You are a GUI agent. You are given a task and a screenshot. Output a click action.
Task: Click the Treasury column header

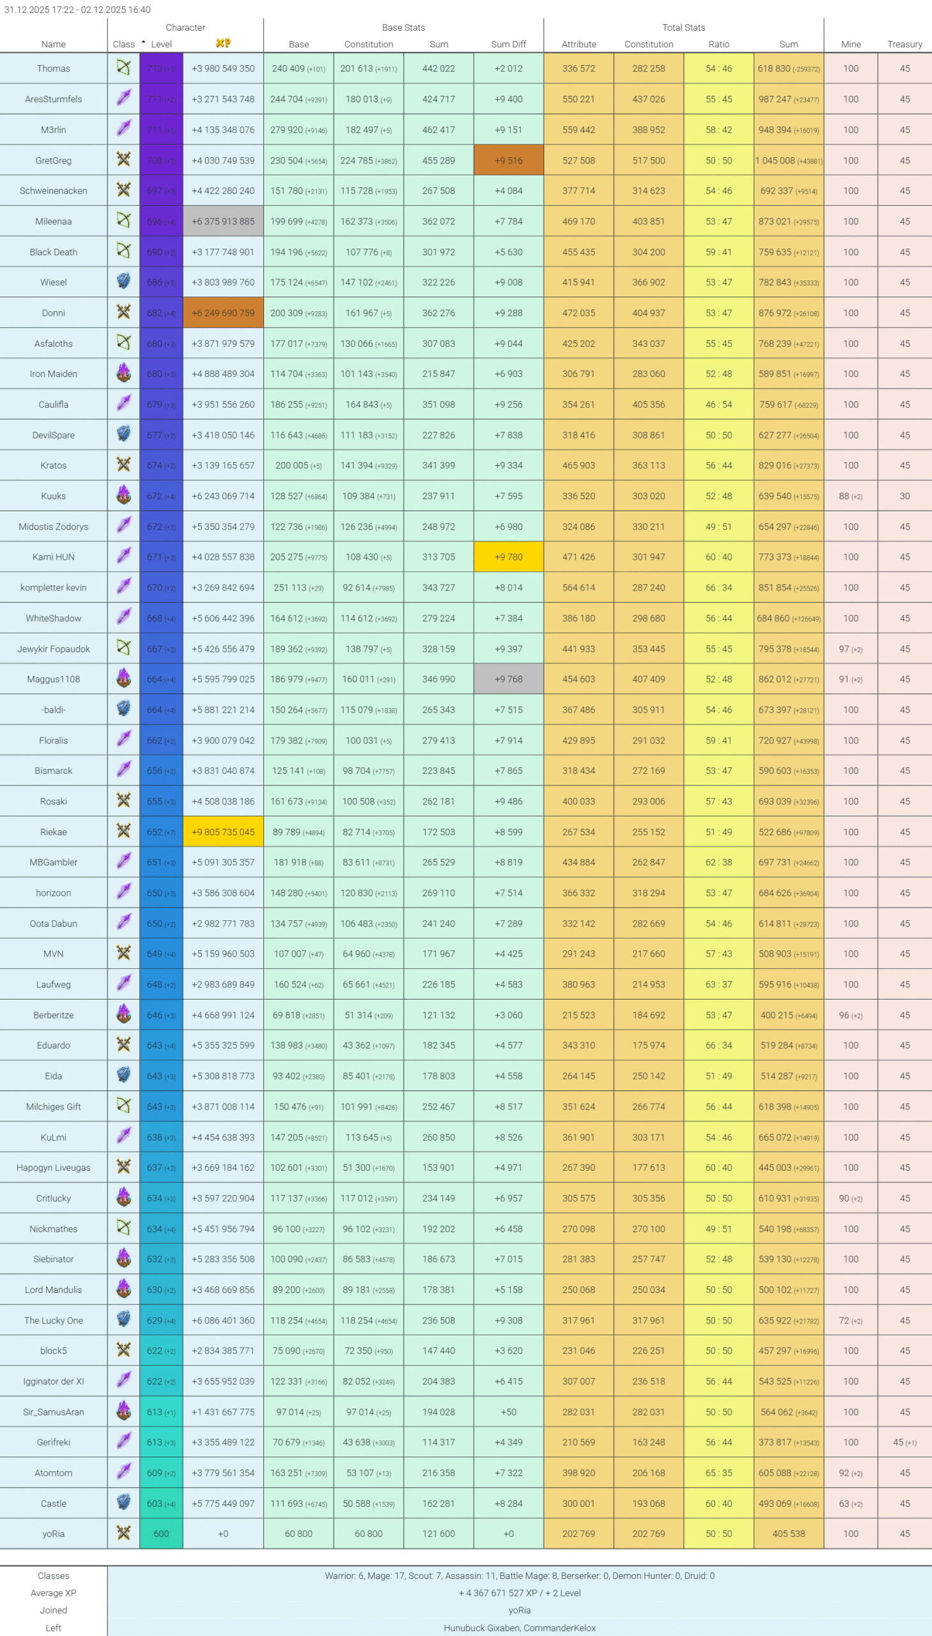(x=904, y=44)
